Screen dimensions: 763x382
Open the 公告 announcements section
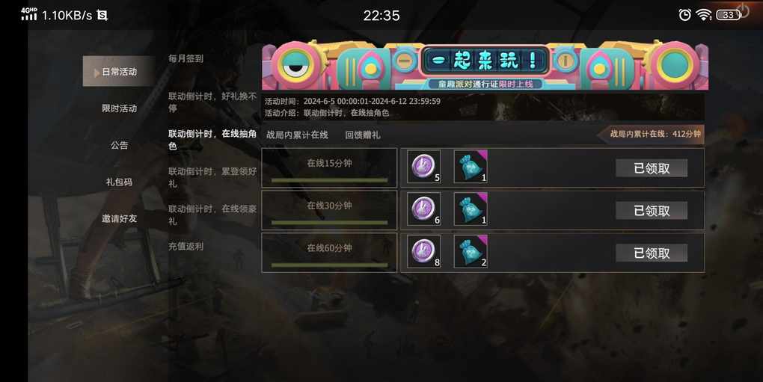click(119, 145)
